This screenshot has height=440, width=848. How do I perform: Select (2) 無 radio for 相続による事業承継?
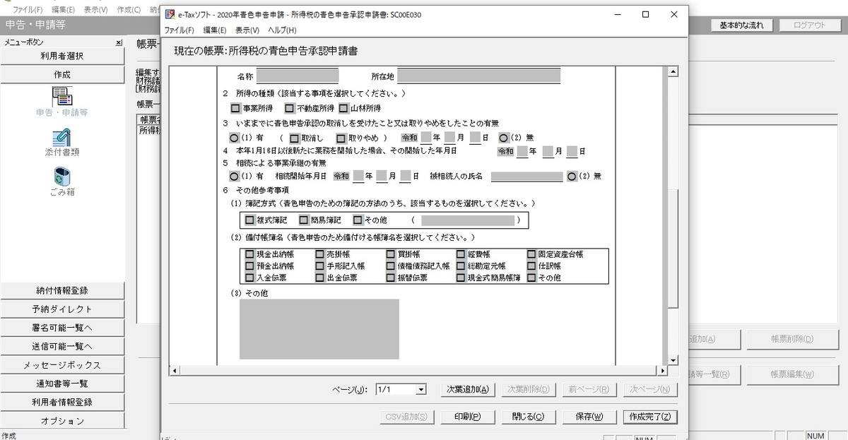[x=572, y=176]
